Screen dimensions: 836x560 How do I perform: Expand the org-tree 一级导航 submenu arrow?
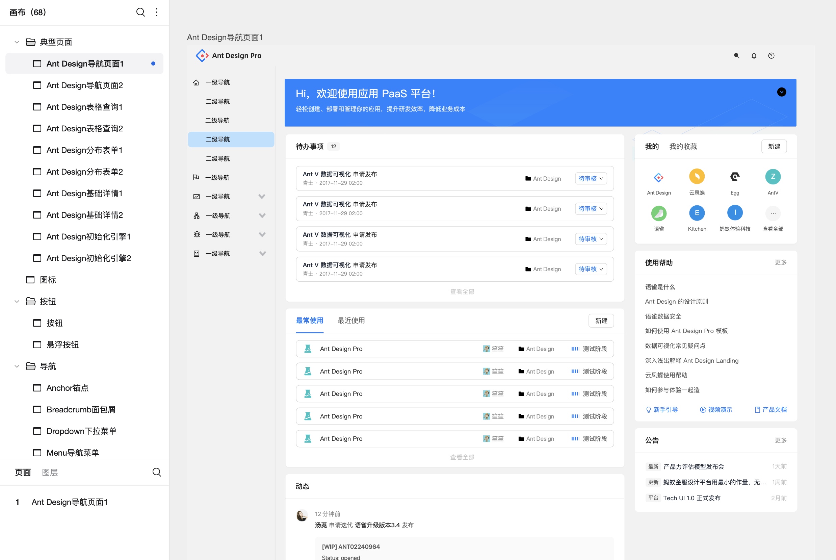tap(262, 216)
